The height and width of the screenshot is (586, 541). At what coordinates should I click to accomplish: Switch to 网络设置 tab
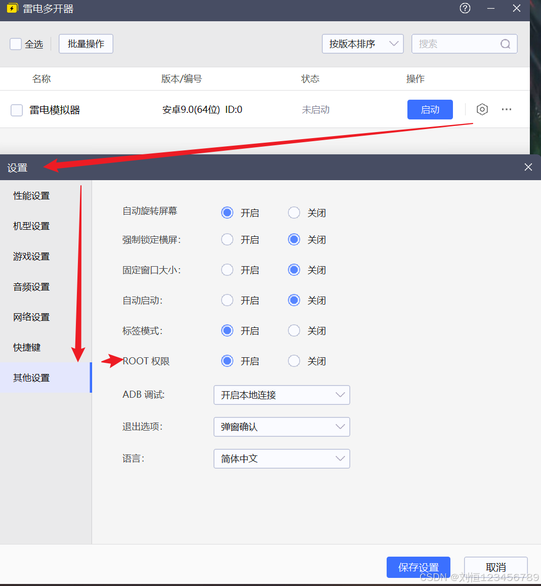tap(46, 317)
